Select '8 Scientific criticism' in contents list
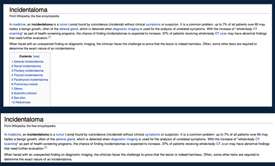 [x=24, y=93]
